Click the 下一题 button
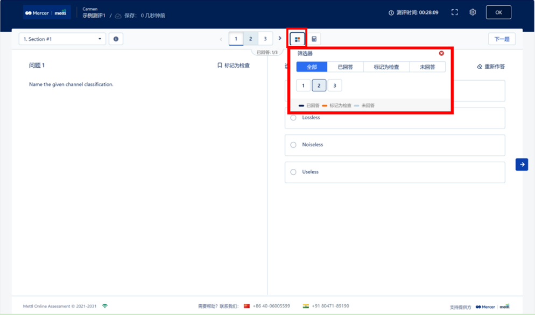This screenshot has width=535, height=315. 502,39
